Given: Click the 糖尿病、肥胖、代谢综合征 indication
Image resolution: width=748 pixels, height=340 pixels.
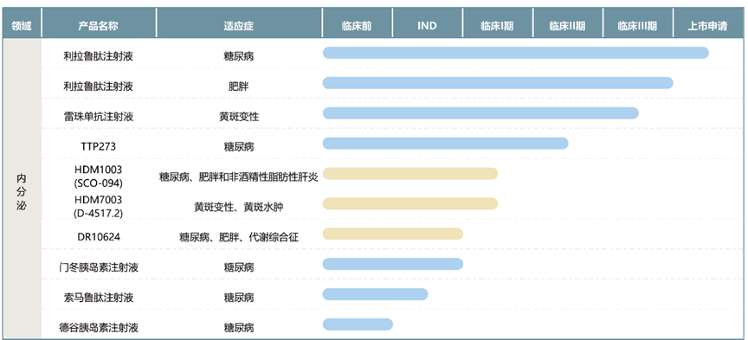Looking at the screenshot, I should coord(239,237).
